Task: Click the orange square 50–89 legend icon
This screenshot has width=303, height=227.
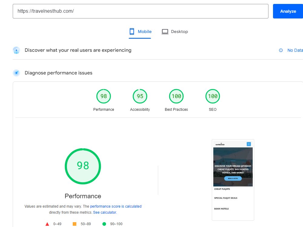Action: pos(75,224)
